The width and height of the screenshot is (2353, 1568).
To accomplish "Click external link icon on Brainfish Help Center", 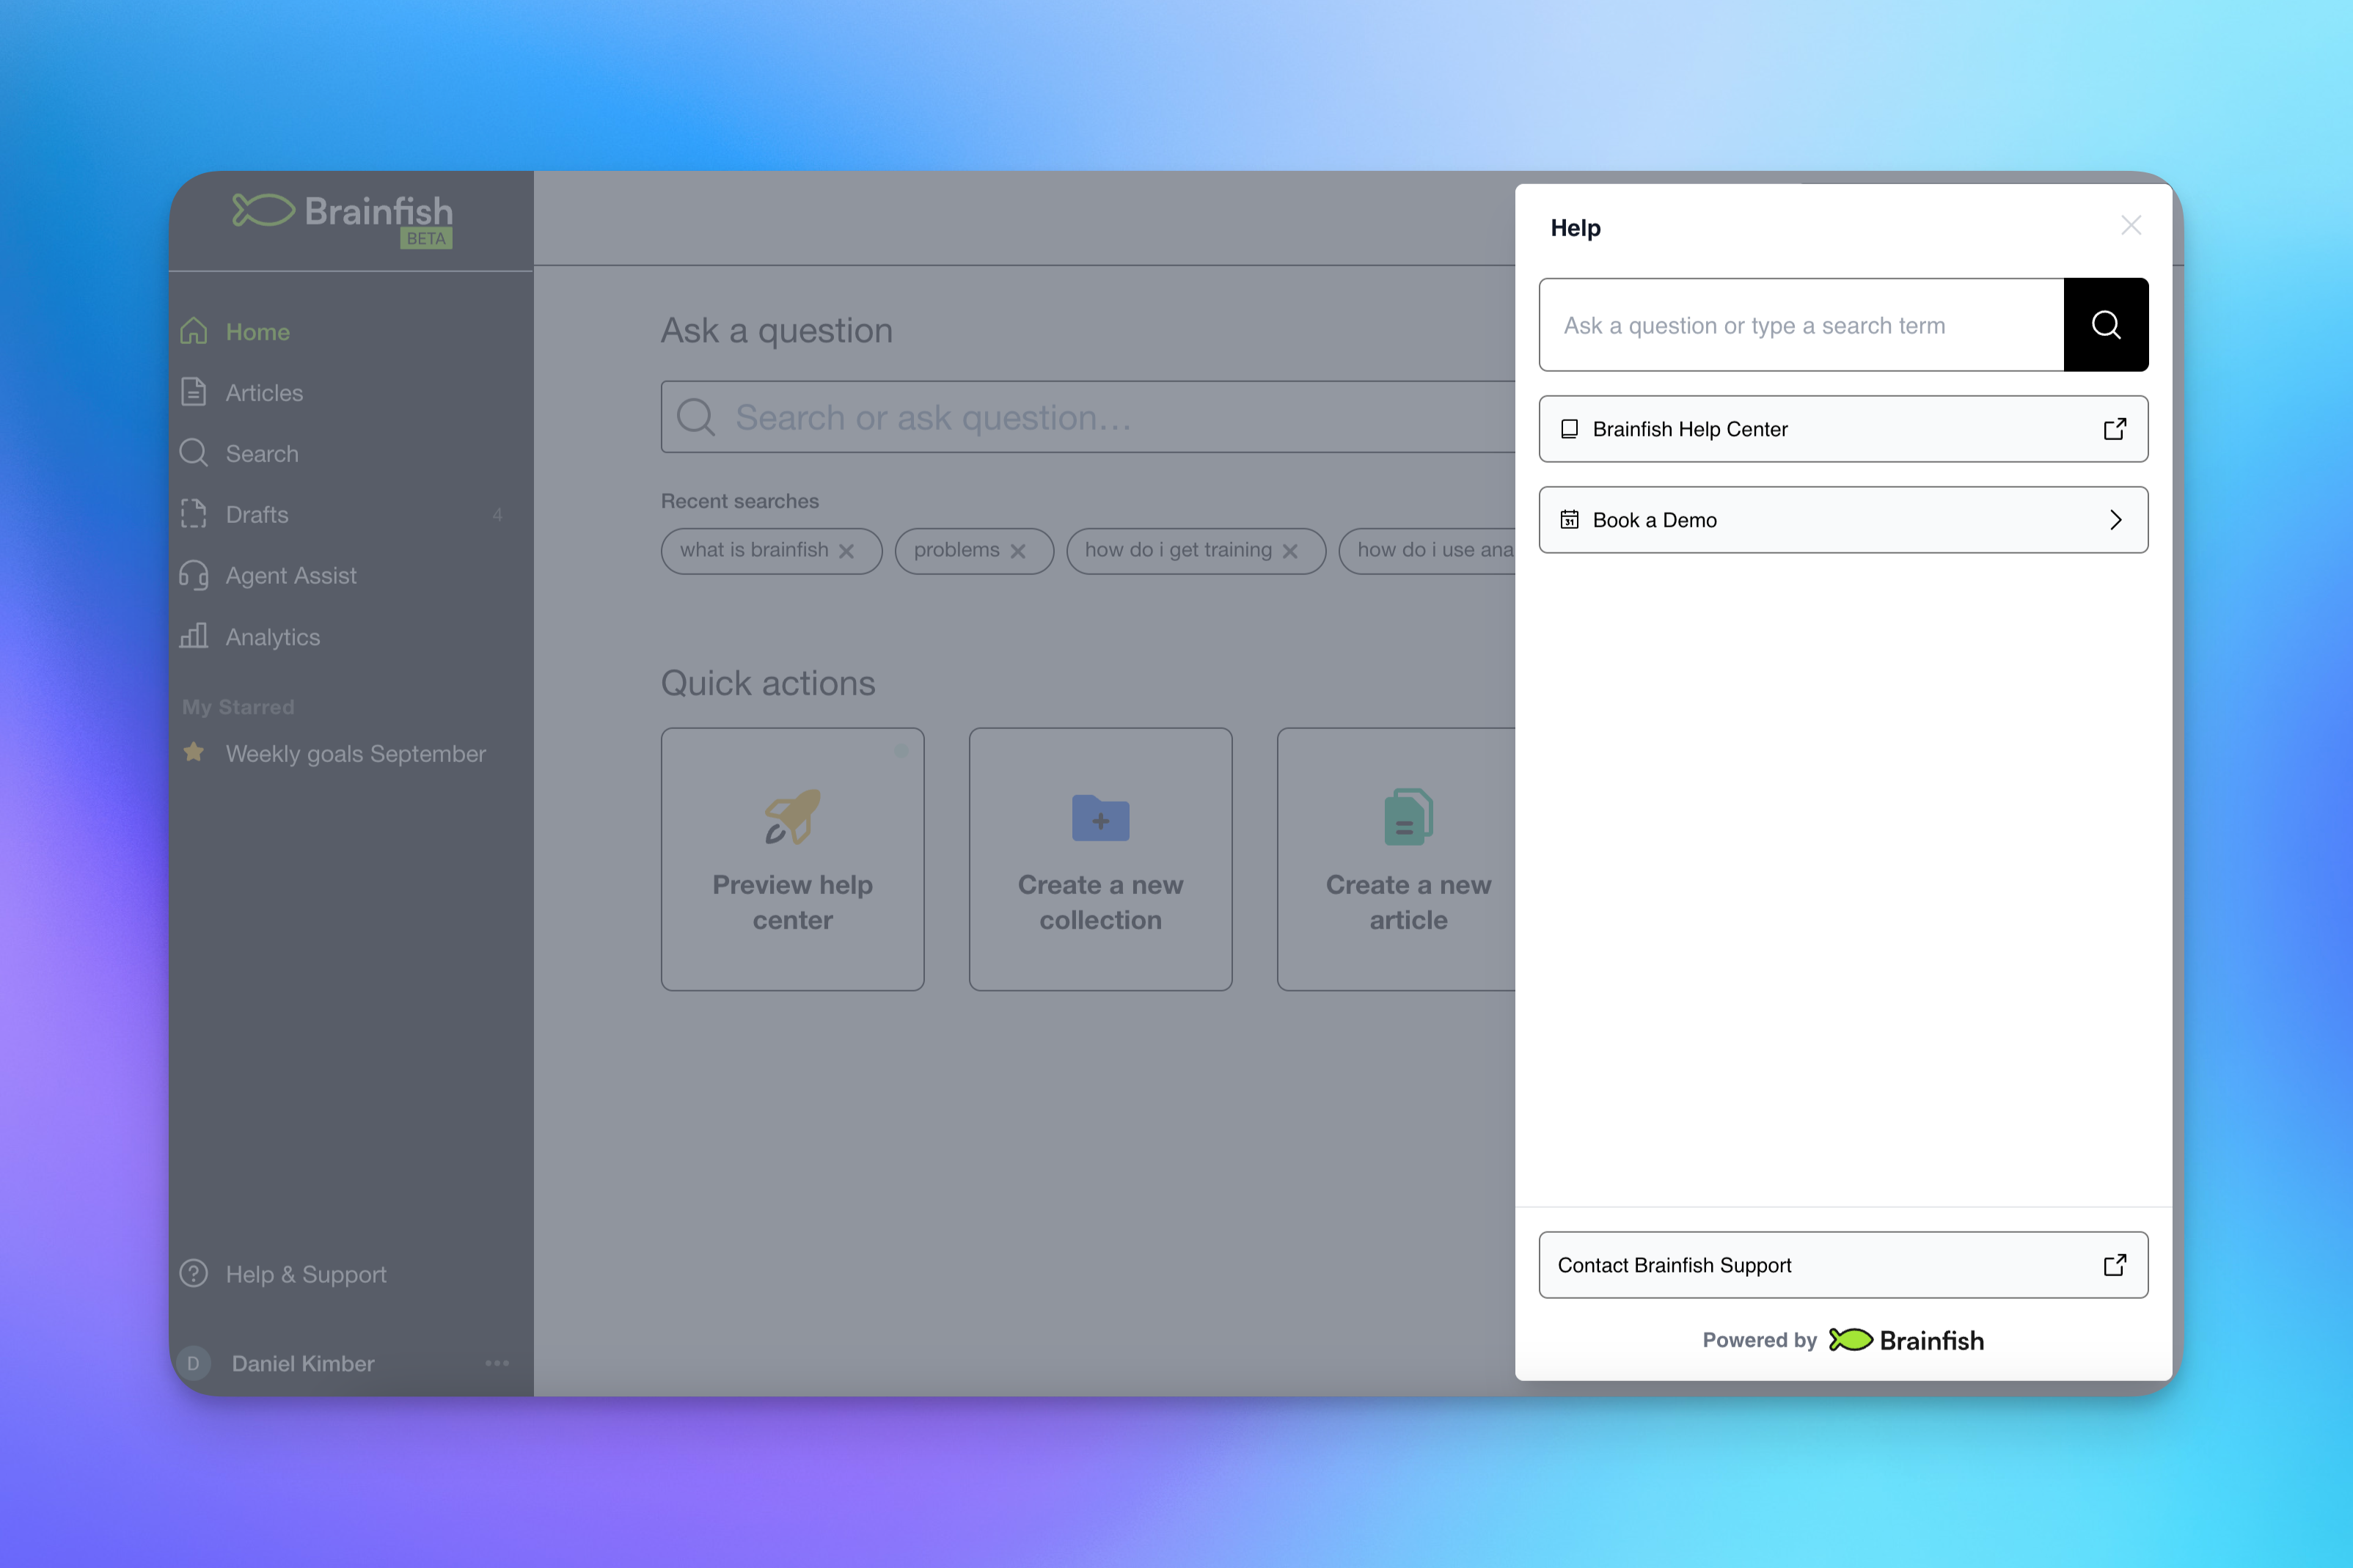I will (x=2114, y=429).
